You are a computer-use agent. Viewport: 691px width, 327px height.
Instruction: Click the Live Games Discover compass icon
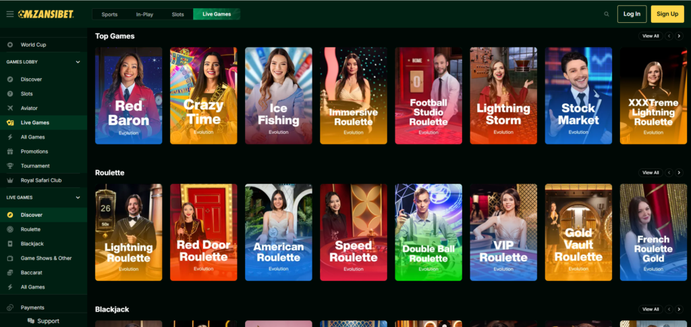tap(11, 215)
